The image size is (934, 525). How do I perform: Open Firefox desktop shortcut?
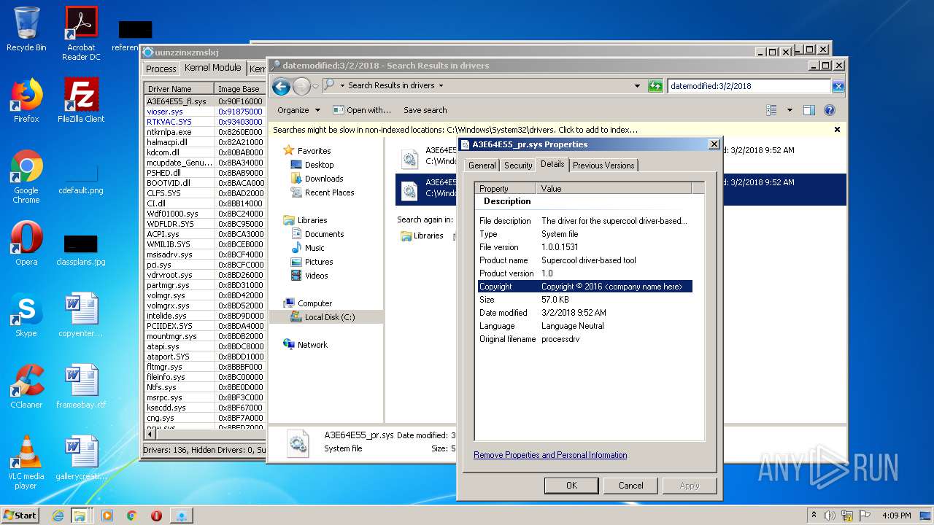click(26, 101)
